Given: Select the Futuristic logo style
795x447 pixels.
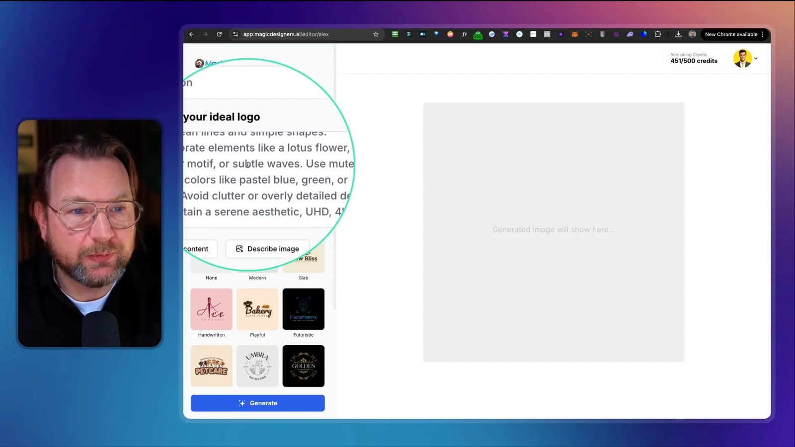Looking at the screenshot, I should pyautogui.click(x=304, y=309).
